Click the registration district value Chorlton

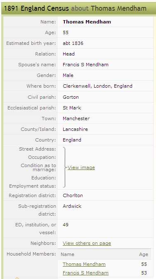click(73, 195)
